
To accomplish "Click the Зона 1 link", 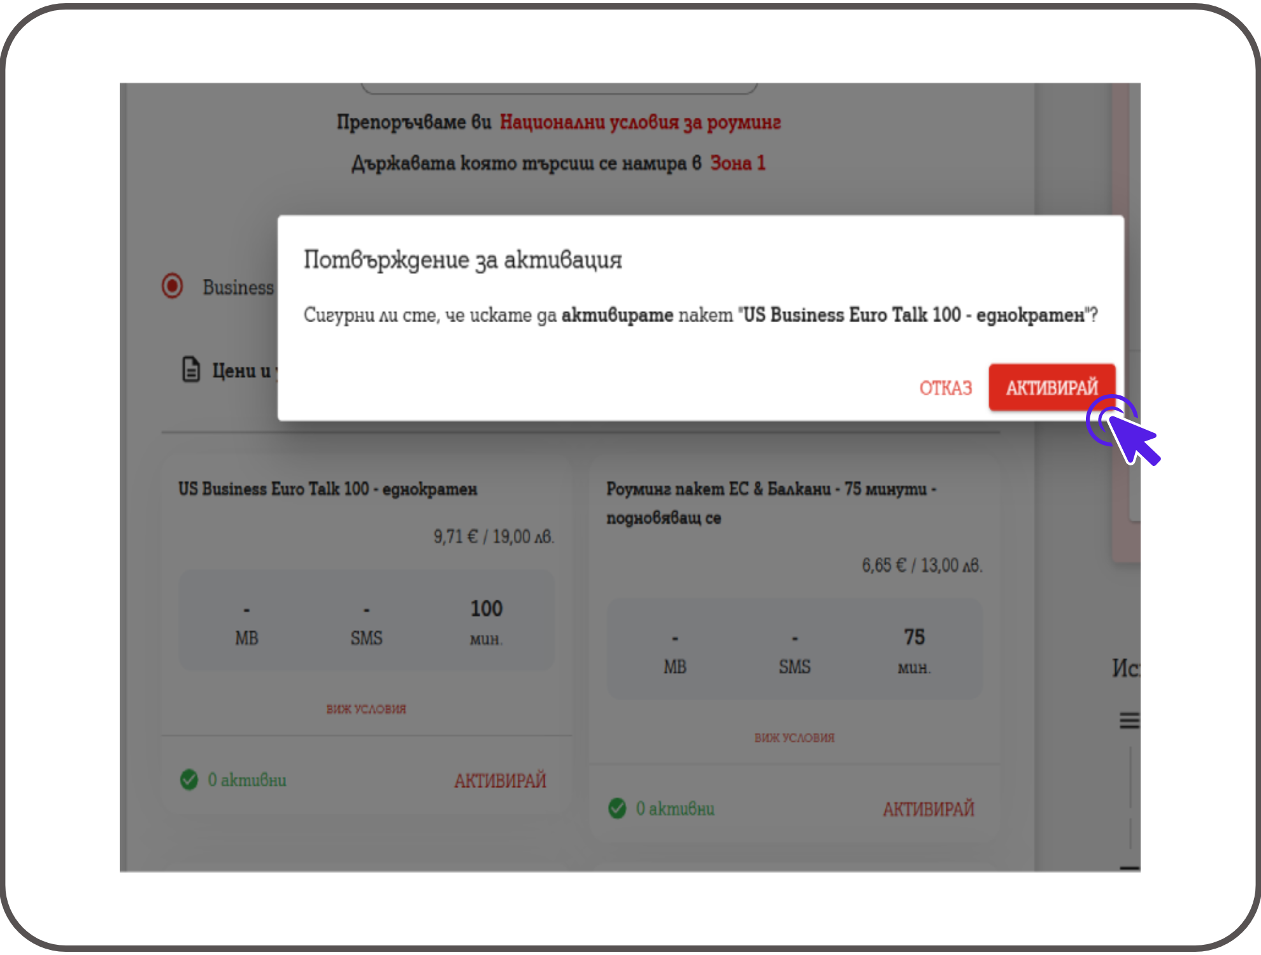I will tap(737, 164).
